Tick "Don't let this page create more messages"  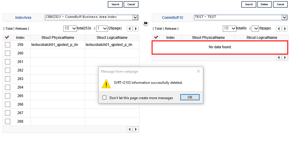(x=105, y=98)
